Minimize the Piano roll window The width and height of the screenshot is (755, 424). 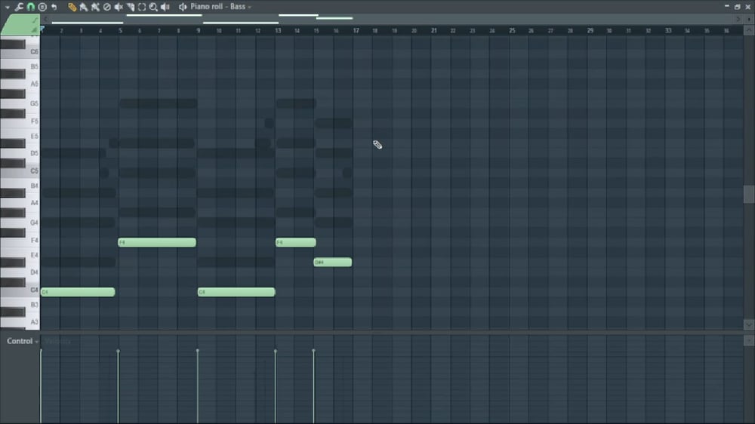tap(726, 6)
